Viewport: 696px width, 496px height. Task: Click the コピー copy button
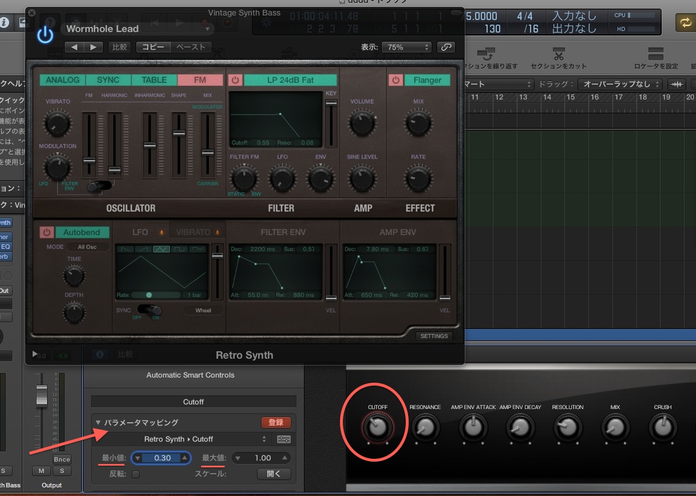point(153,47)
